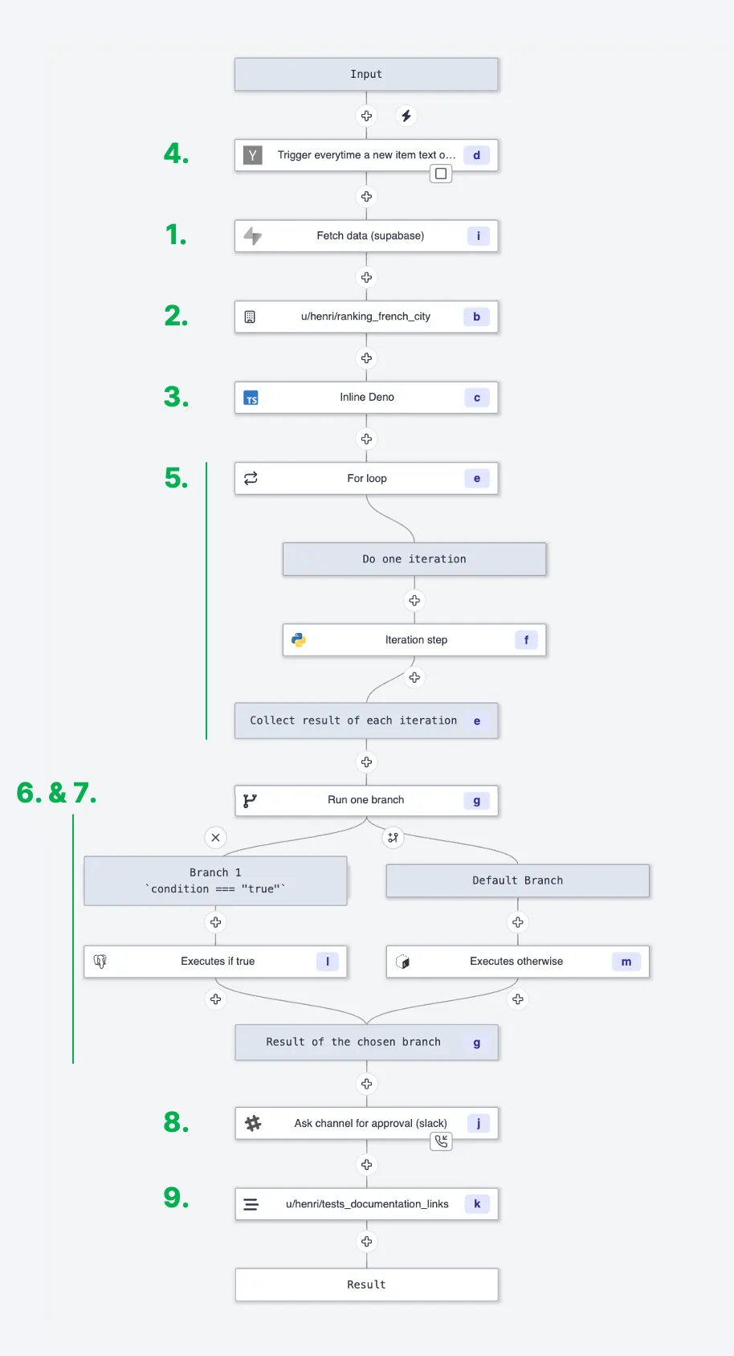Click the plus button between Input and trigger

coord(366,116)
